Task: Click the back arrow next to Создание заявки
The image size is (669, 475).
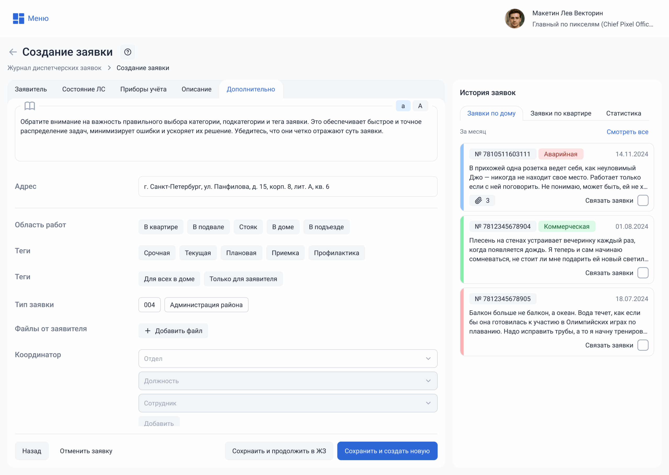Action: pos(13,52)
